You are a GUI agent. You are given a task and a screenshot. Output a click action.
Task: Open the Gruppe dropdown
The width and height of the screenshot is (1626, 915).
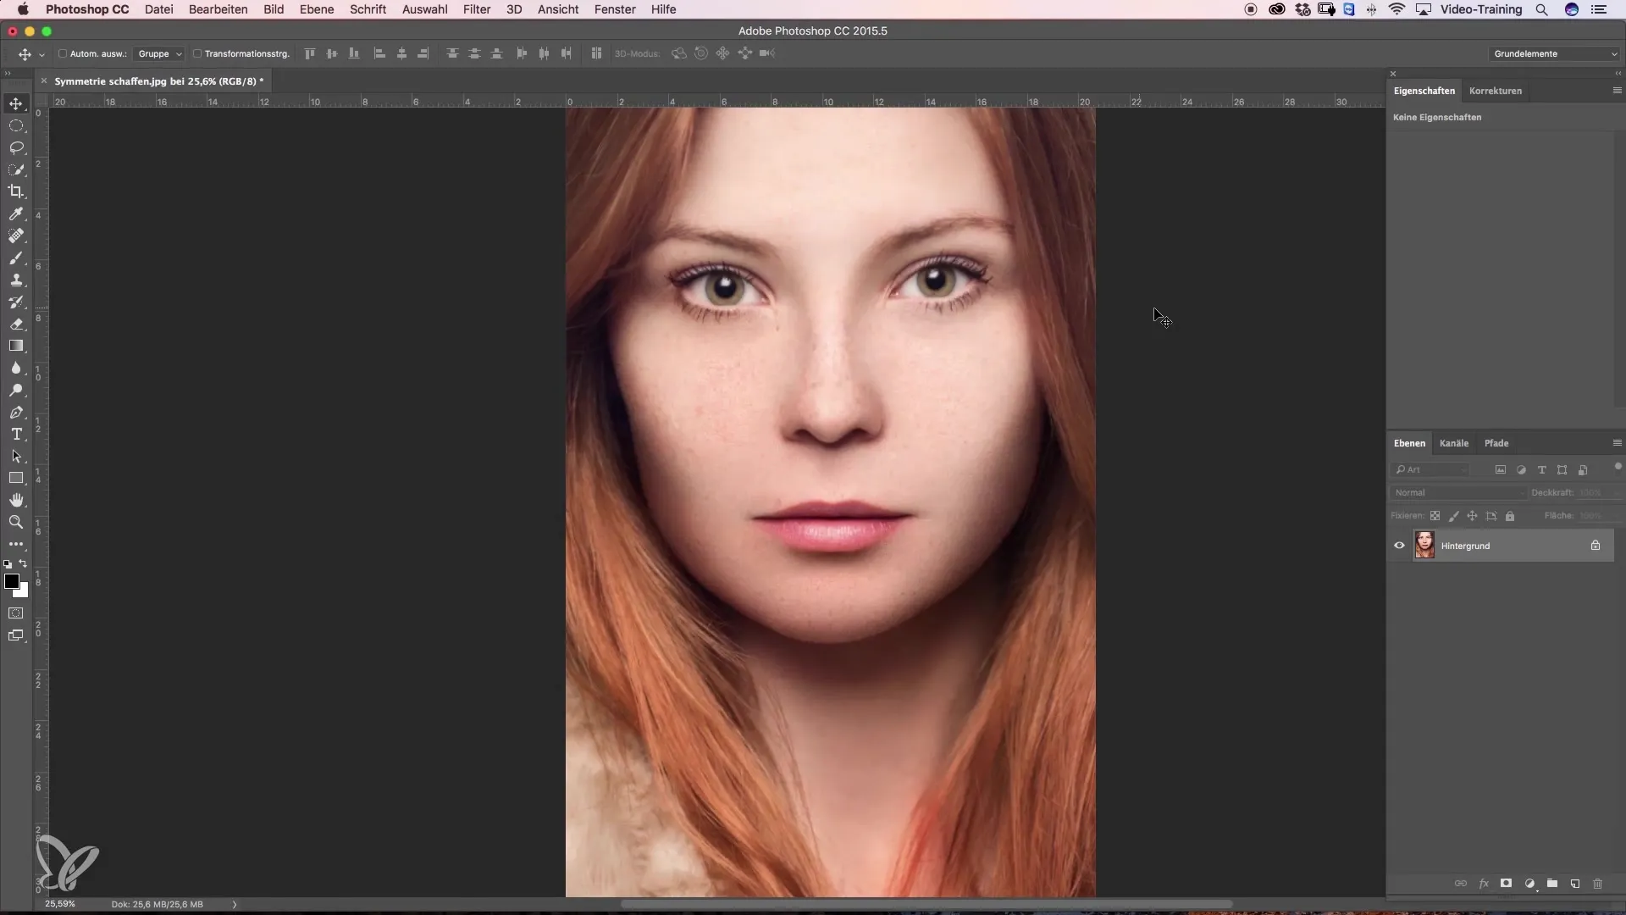click(x=159, y=53)
